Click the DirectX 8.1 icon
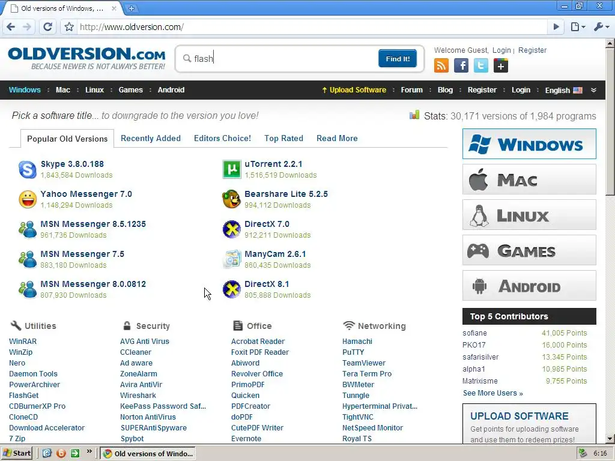This screenshot has width=615, height=461. click(x=231, y=289)
